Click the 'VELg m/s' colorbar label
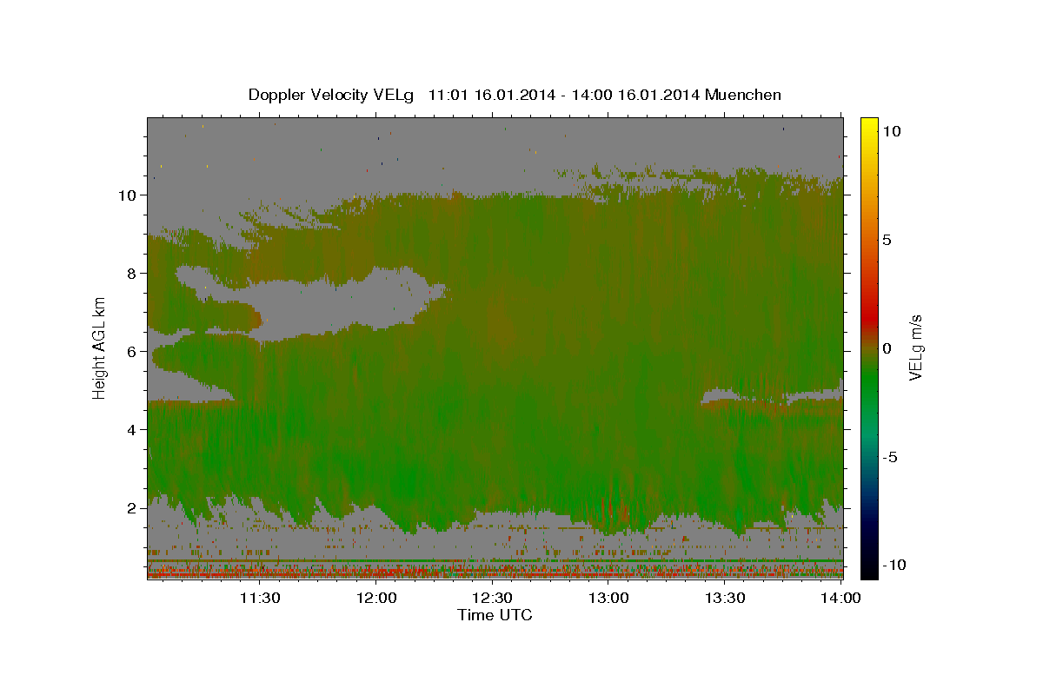The width and height of the screenshot is (1043, 695). (x=915, y=347)
